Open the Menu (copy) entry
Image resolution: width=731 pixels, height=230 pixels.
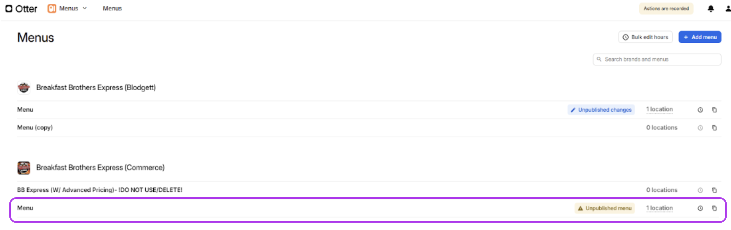tap(35, 128)
